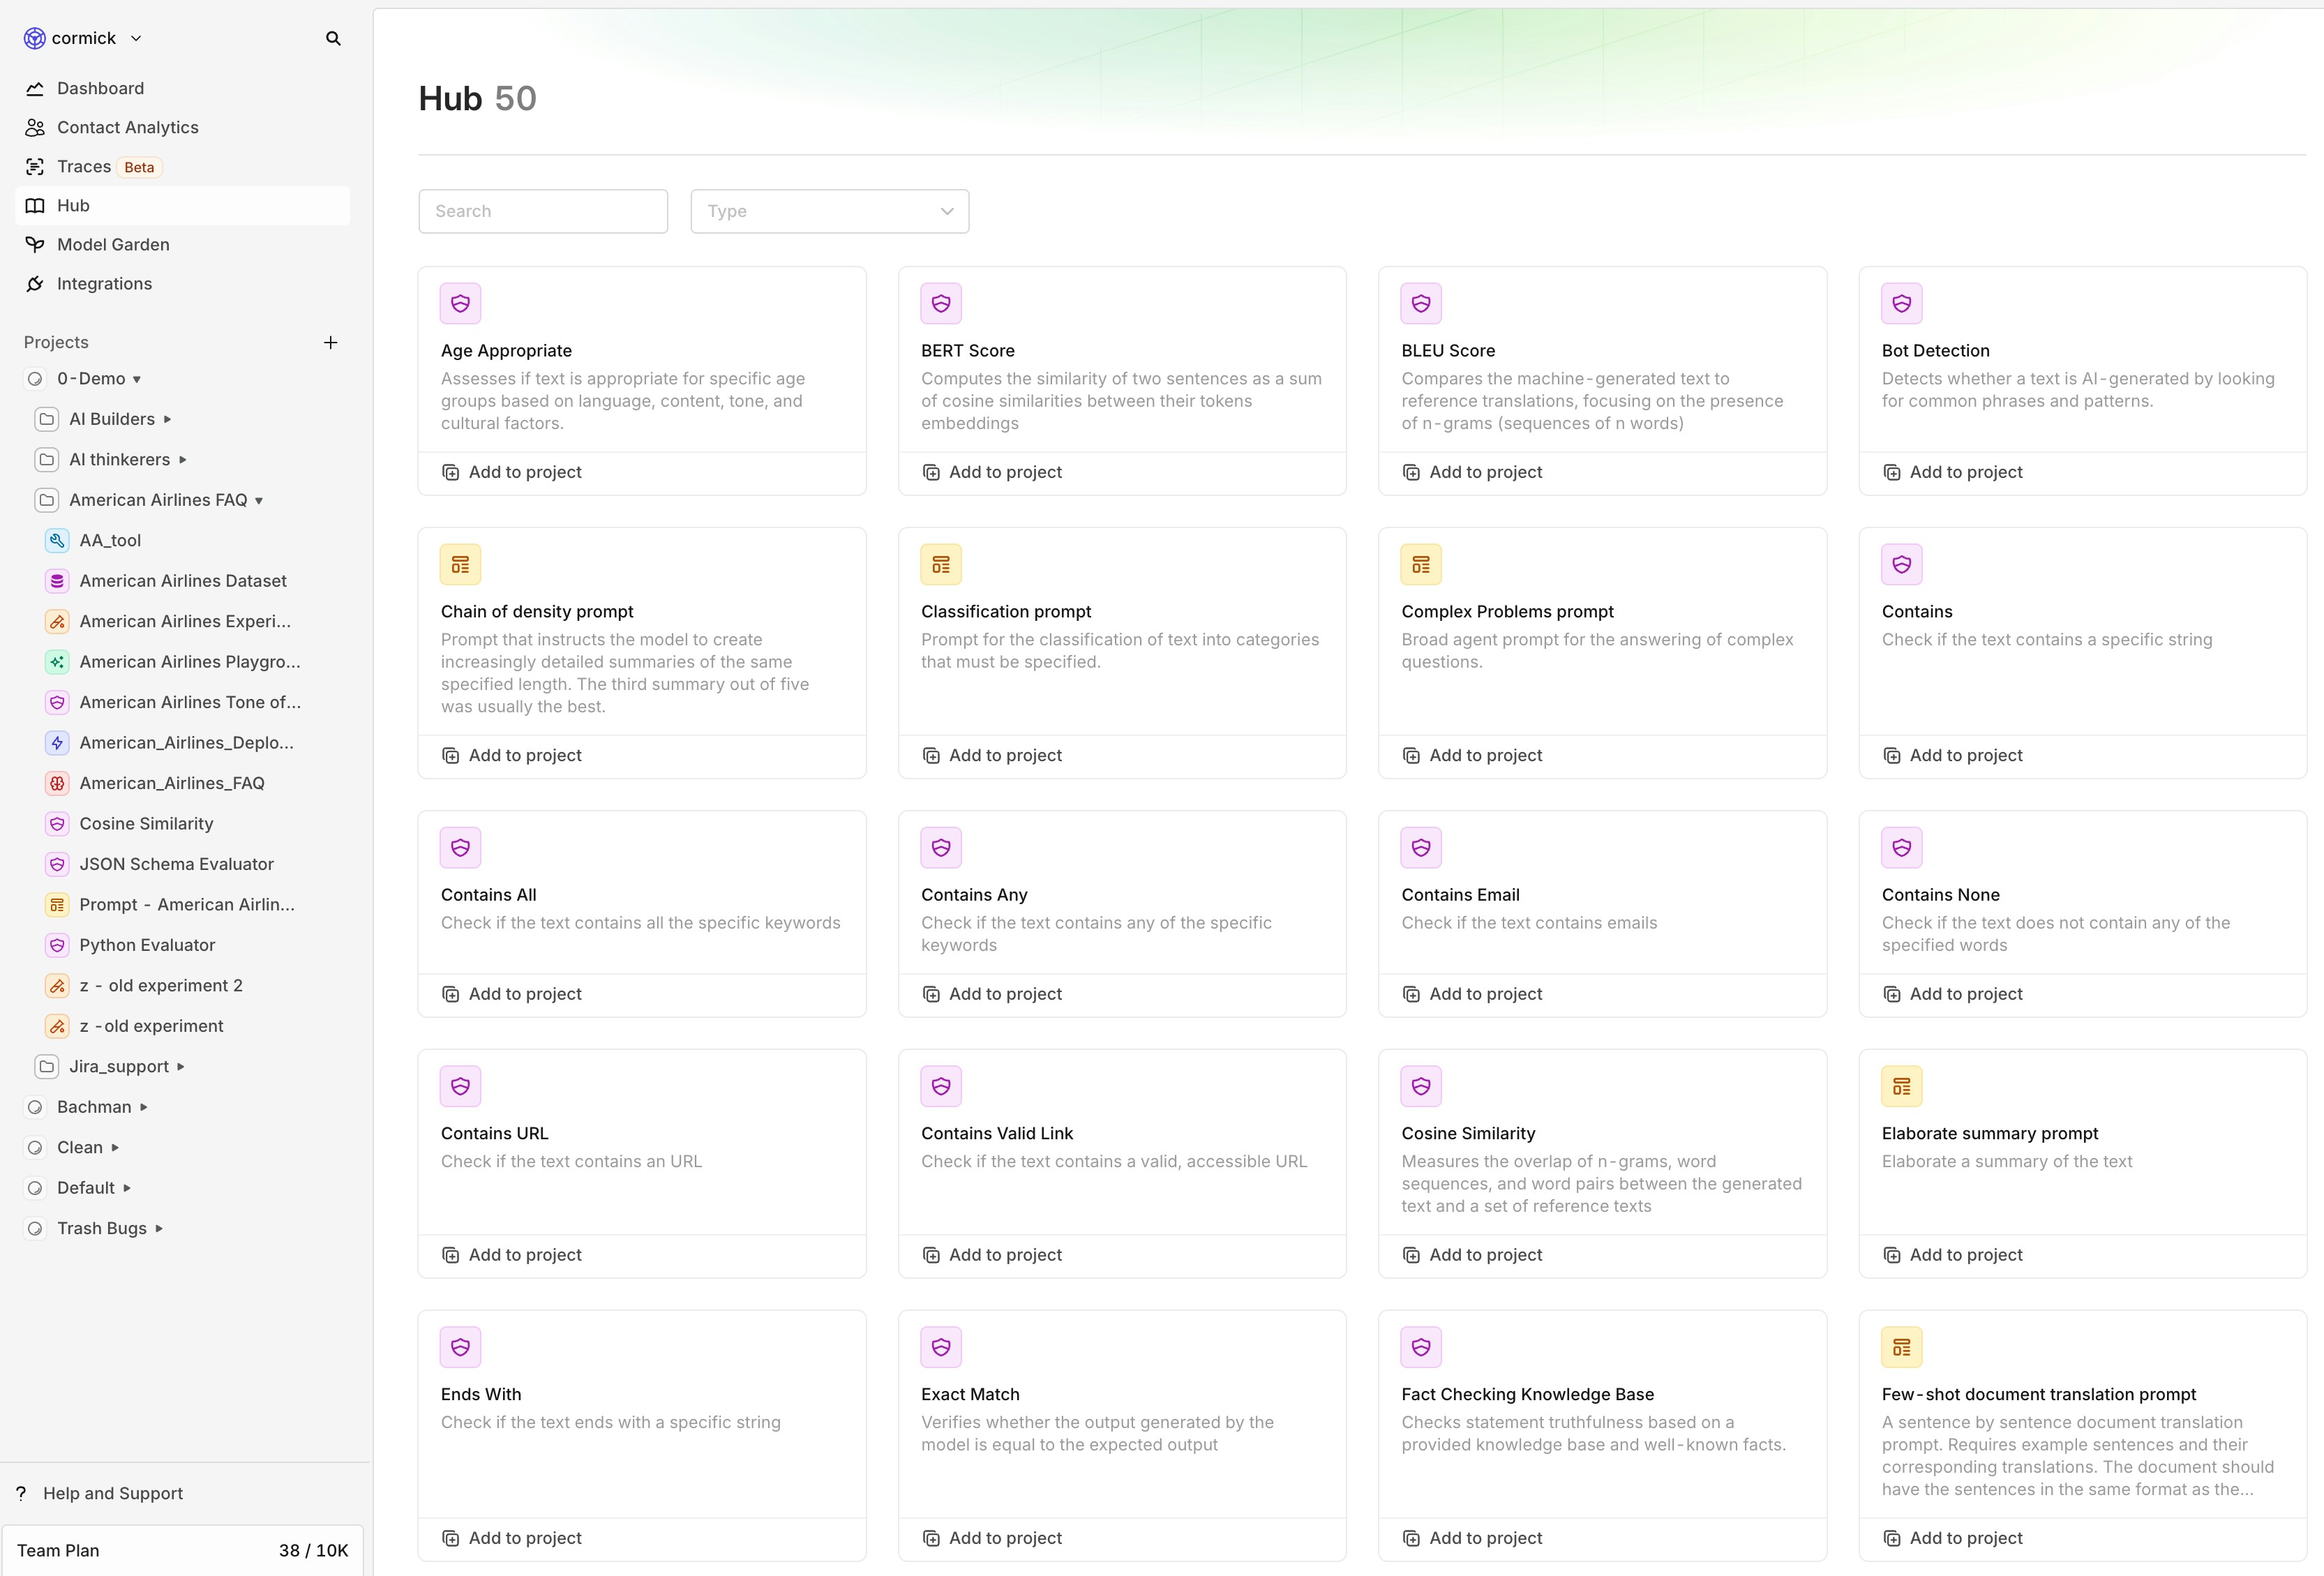The width and height of the screenshot is (2324, 1576).
Task: Open Traces Beta section
Action: [x=84, y=166]
